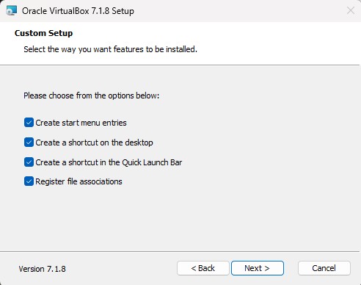Click the Version 7.1.8 text
361x285 pixels.
click(43, 269)
